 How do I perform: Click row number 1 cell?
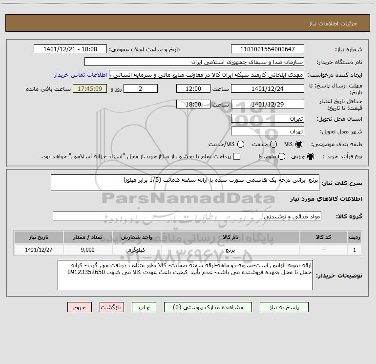point(355,250)
